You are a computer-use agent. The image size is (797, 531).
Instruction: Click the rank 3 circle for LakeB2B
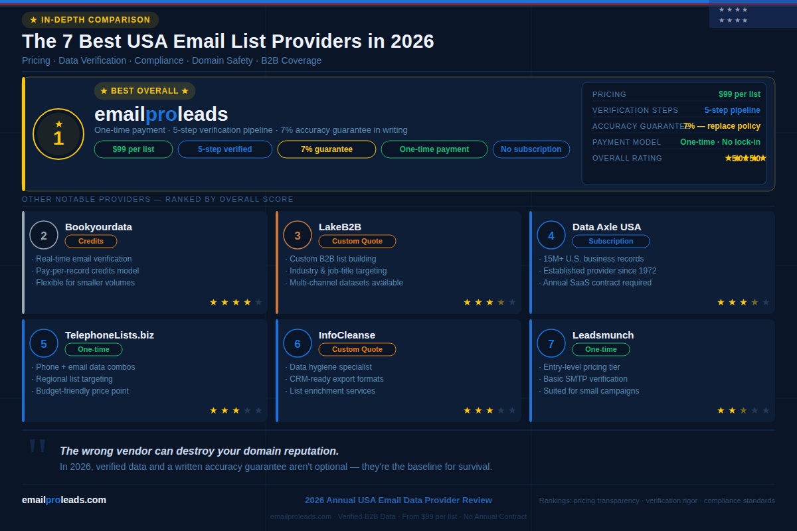point(298,235)
